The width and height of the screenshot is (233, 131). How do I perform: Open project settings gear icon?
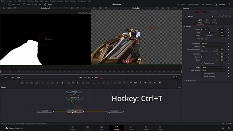click(229, 128)
